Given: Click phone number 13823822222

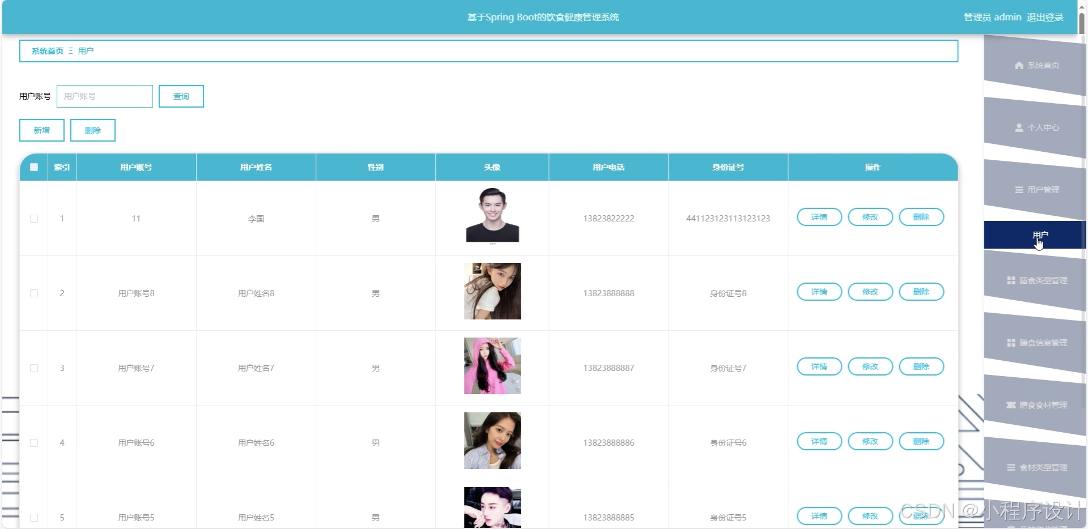Looking at the screenshot, I should point(609,219).
